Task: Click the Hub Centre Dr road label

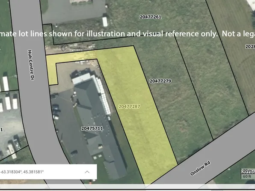Action: point(31,65)
